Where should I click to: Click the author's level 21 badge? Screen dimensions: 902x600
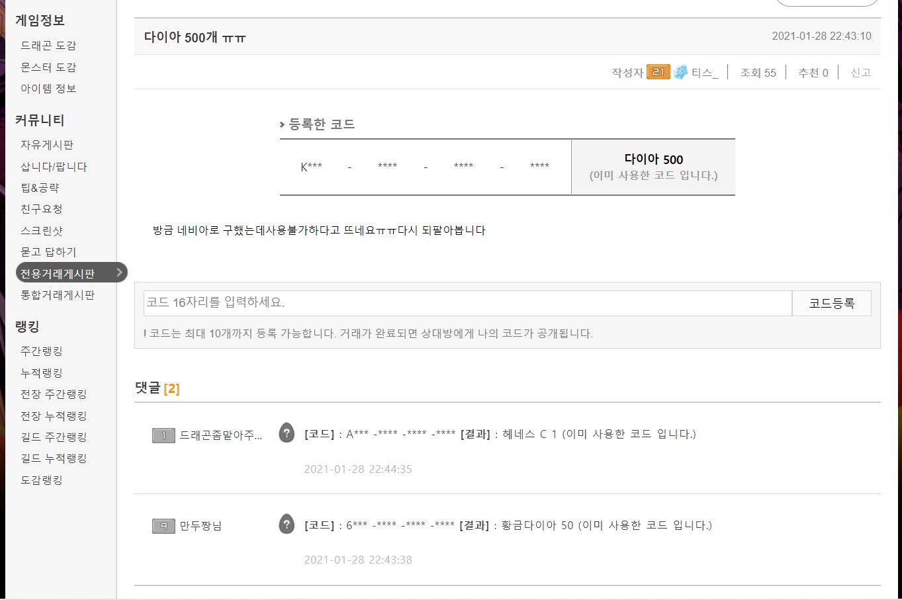[x=658, y=72]
